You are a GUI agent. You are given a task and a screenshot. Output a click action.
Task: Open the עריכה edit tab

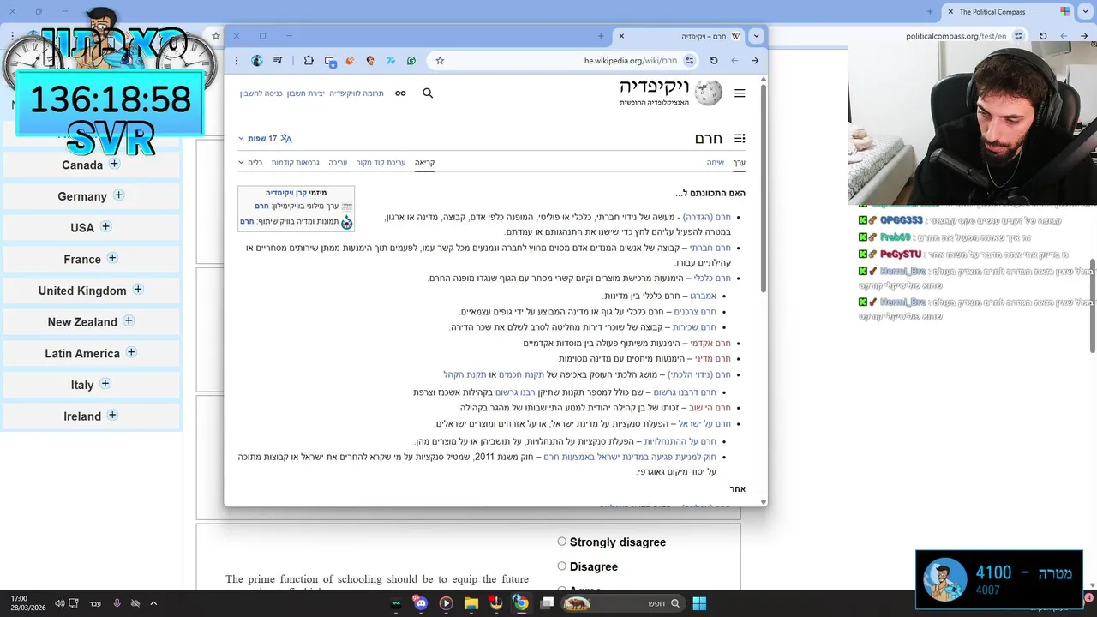[x=338, y=162]
